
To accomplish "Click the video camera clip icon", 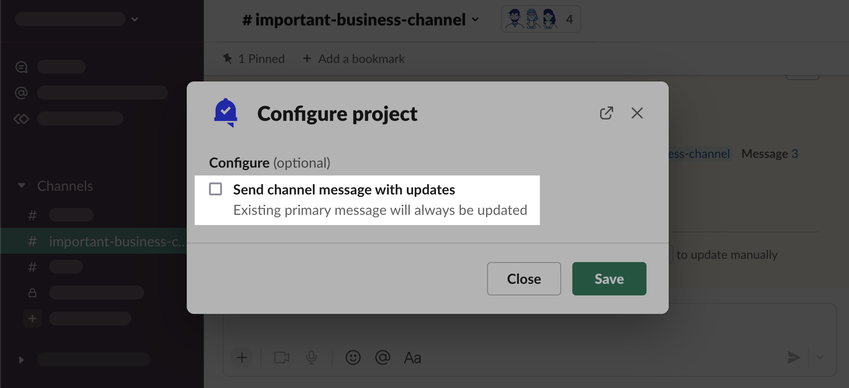I will [282, 357].
